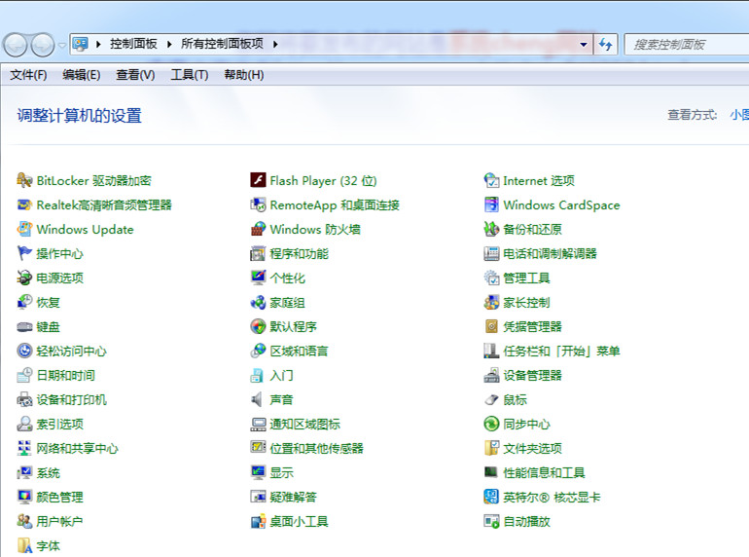749x557 pixels.
Task: Open the 疑难解答 link text
Action: pyautogui.click(x=294, y=497)
